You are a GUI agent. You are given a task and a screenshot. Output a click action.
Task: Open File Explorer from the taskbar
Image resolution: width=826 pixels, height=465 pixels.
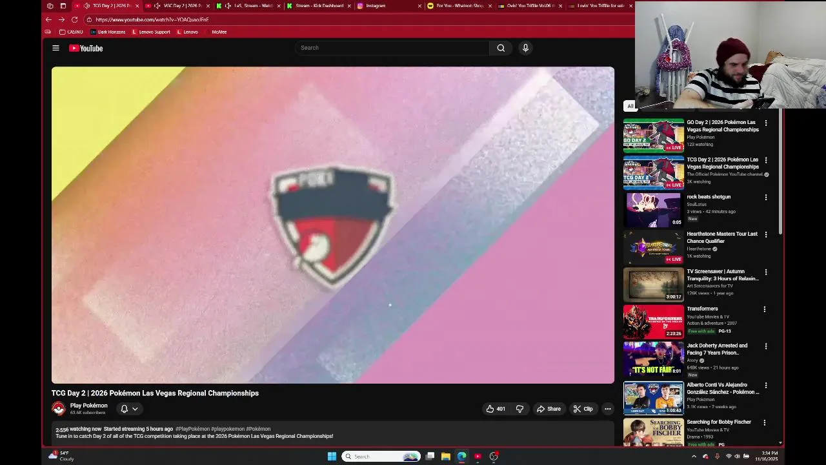tap(445, 457)
